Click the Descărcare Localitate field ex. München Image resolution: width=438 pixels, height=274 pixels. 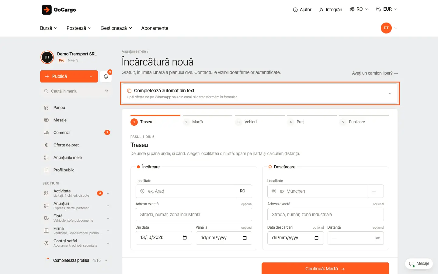318,191
